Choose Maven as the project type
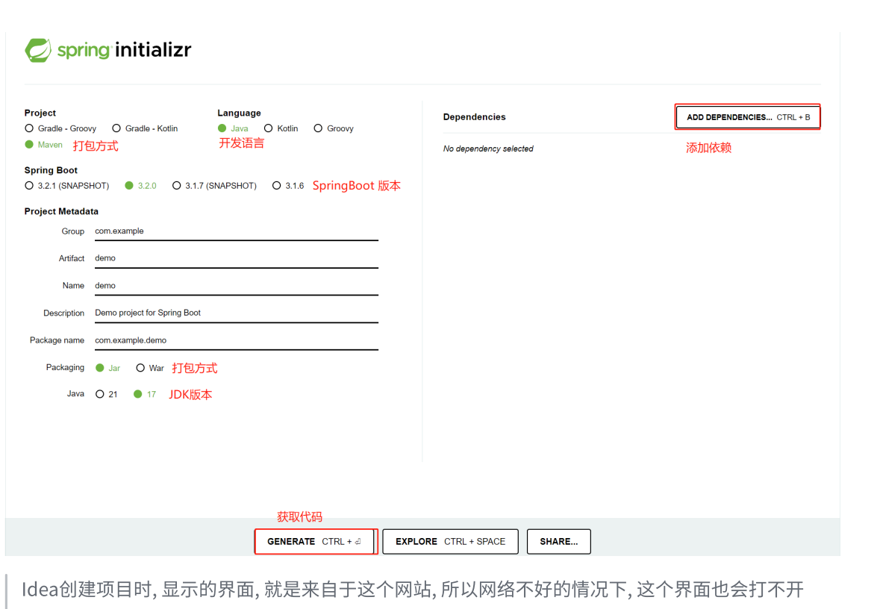 43,145
